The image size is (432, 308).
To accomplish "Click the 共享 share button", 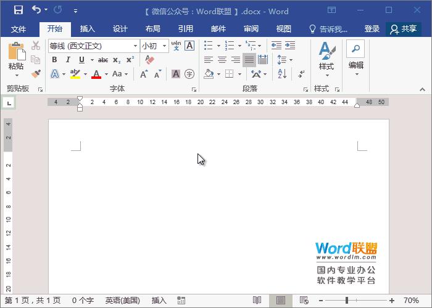I will tap(404, 29).
